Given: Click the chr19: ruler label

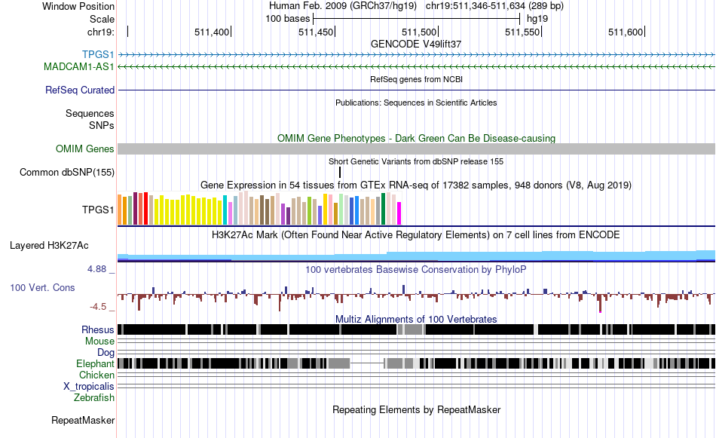Looking at the screenshot, I should point(100,32).
